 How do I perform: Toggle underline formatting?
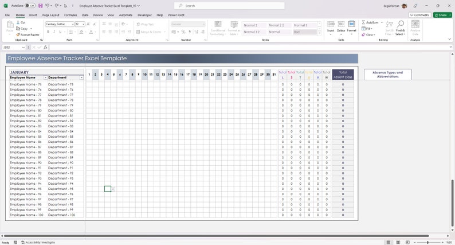pos(60,32)
